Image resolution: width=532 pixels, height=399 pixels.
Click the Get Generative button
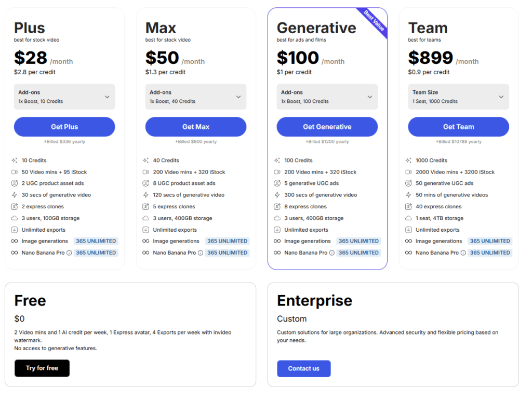click(327, 127)
